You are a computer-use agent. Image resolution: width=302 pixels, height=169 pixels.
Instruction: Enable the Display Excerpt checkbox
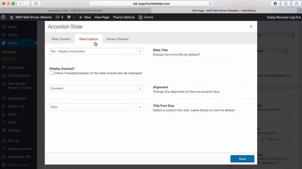(x=51, y=73)
